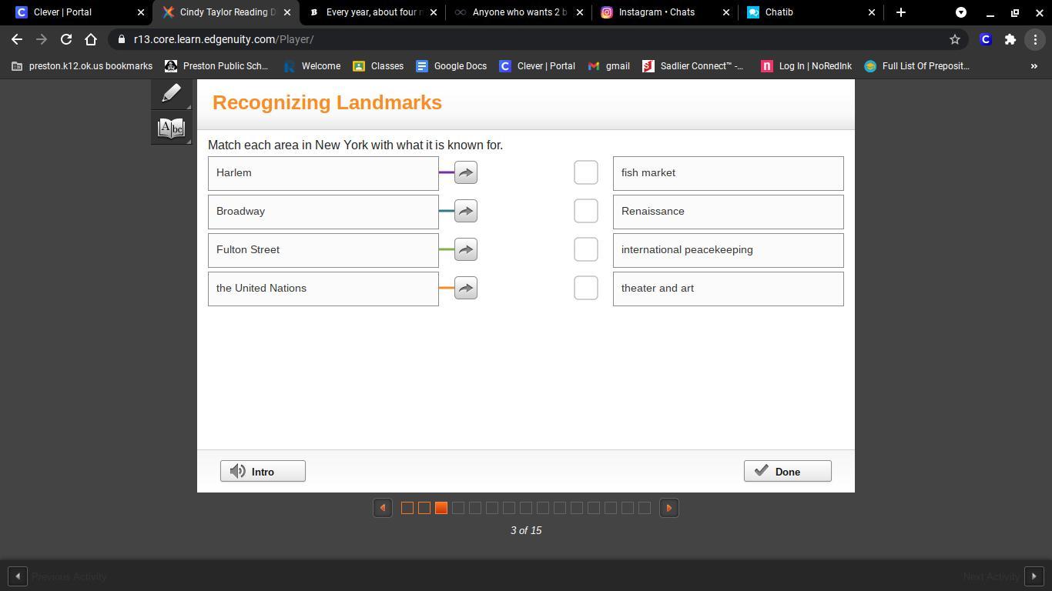Switch to the Anyone who wants 2 tab
Image resolution: width=1052 pixels, height=591 pixels.
coord(518,12)
